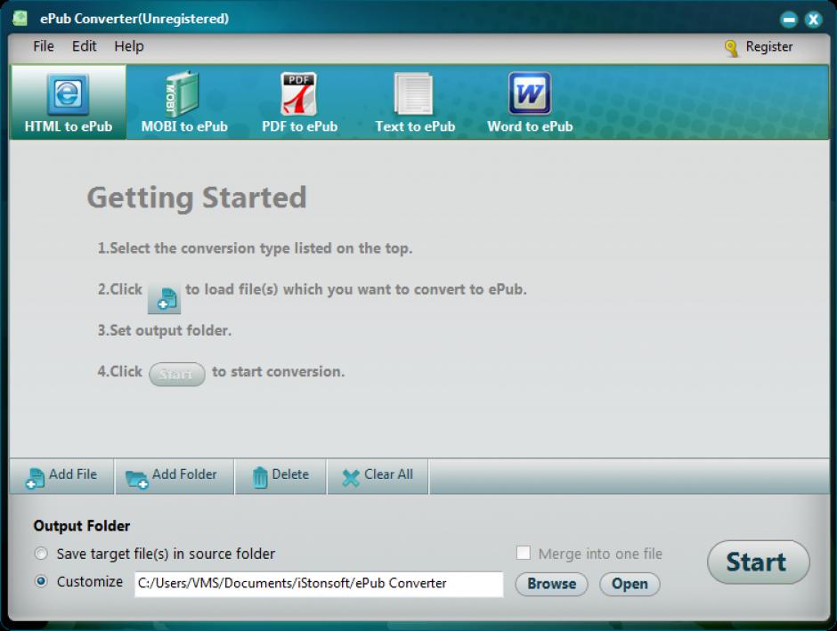Screen dimensions: 837x631
Task: Click Open to view output folder
Action: click(x=630, y=584)
